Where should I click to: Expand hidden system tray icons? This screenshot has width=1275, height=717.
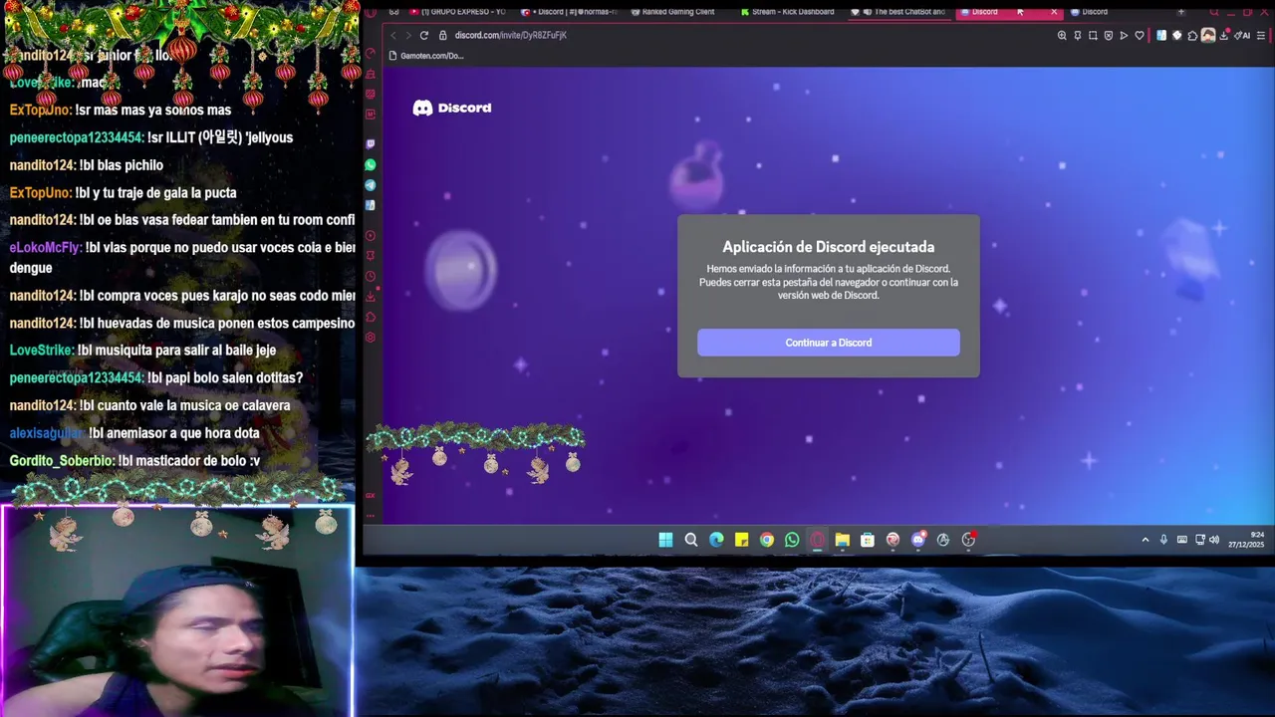click(x=1146, y=540)
